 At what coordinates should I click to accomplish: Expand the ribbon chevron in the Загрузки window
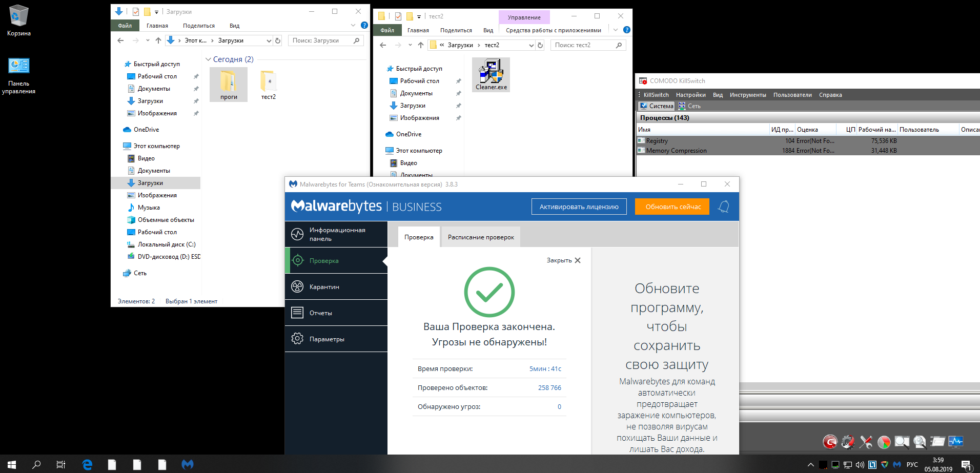click(353, 25)
